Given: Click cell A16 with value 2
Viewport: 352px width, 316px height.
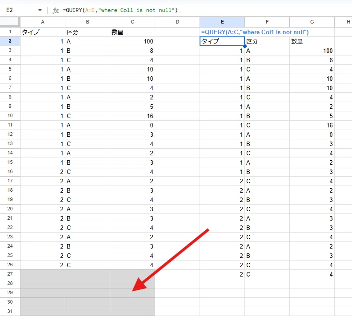Looking at the screenshot, I should (x=43, y=172).
